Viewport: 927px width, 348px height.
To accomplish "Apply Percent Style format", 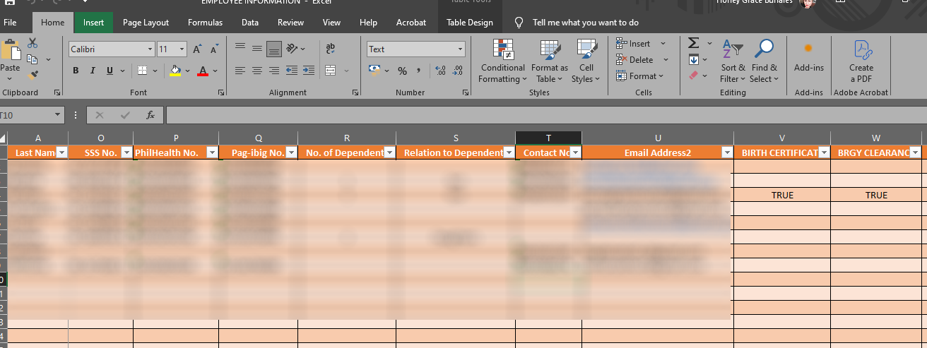I will coord(403,71).
